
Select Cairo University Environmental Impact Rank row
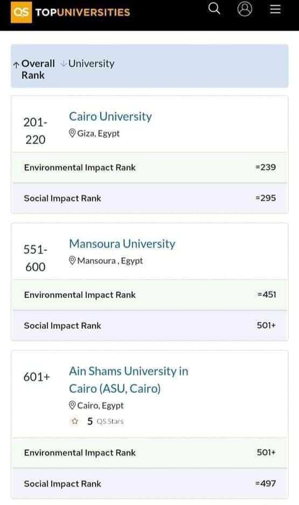coord(150,167)
